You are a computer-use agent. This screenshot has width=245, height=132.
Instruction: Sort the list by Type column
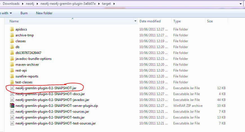coord(177,21)
